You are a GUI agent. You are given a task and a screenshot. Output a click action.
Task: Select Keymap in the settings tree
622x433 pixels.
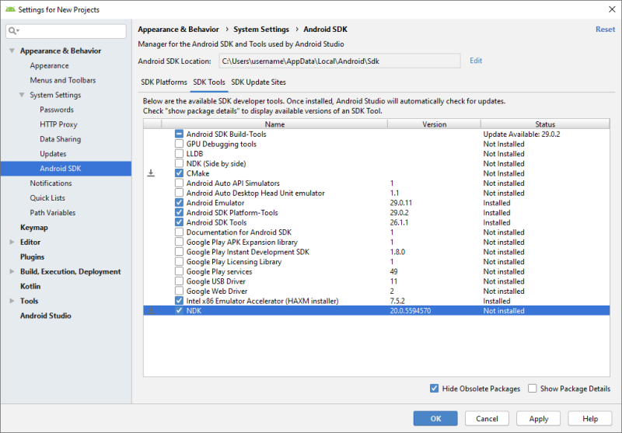[33, 228]
